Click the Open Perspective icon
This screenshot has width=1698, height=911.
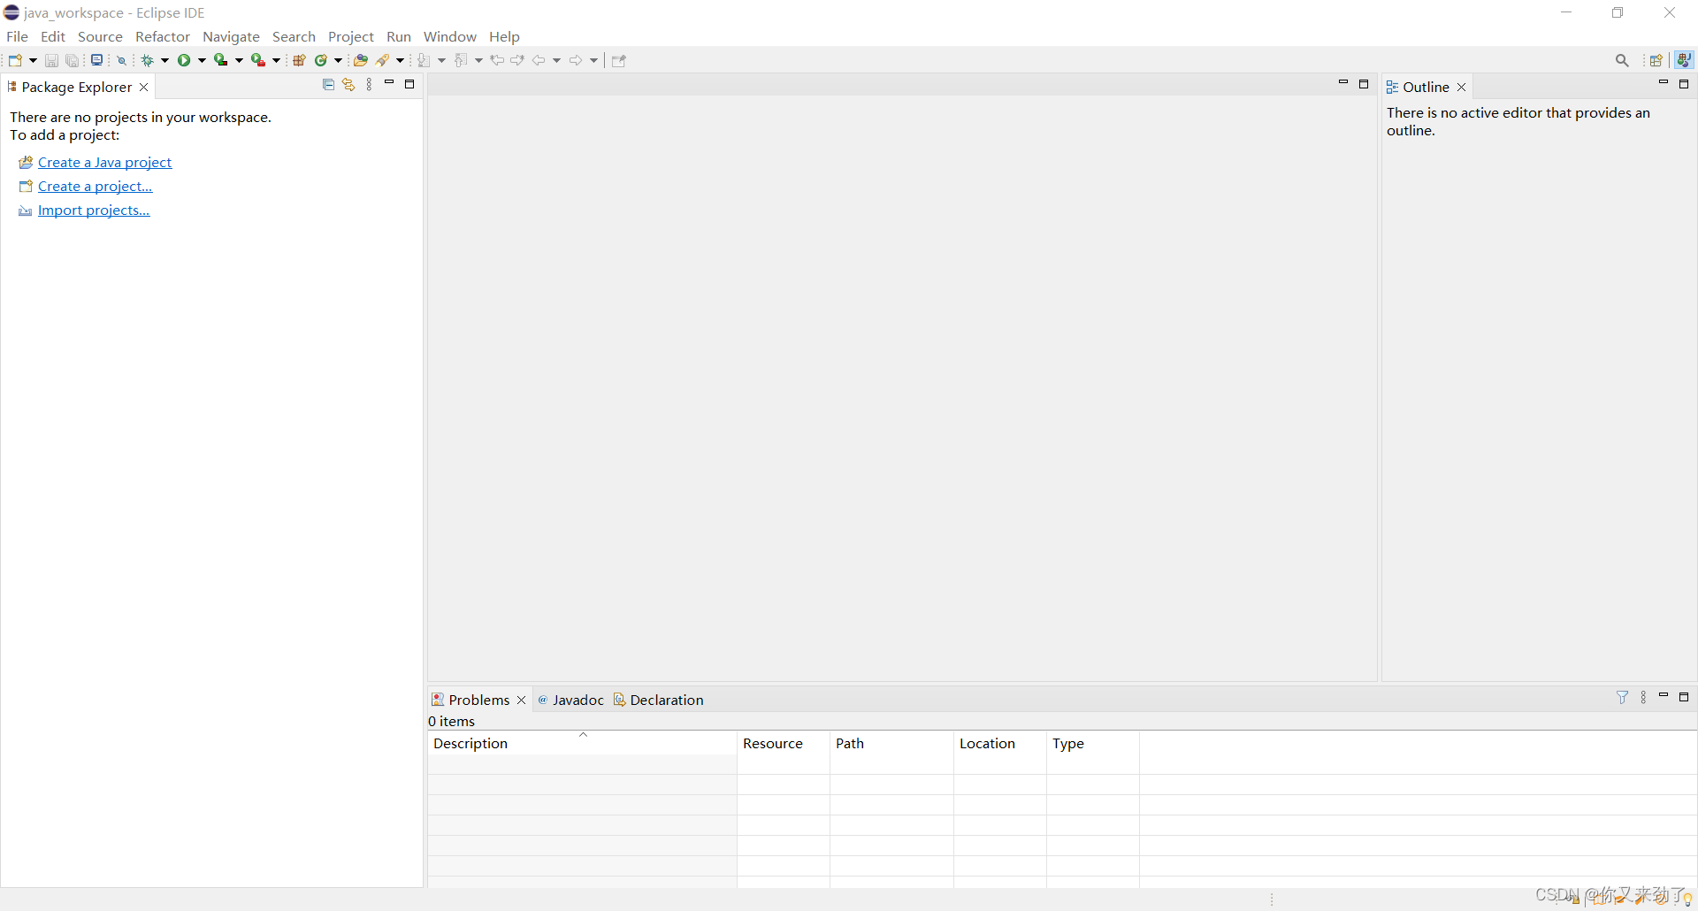tap(1656, 60)
